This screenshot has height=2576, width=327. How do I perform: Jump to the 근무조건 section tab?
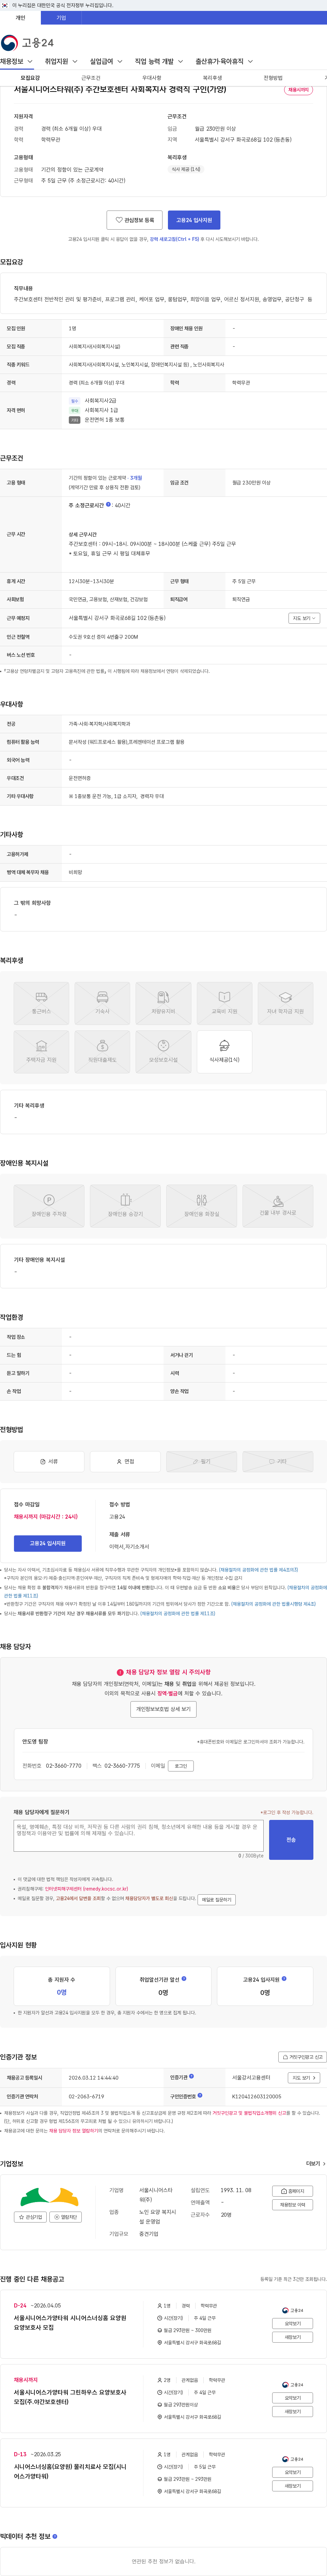click(x=91, y=78)
